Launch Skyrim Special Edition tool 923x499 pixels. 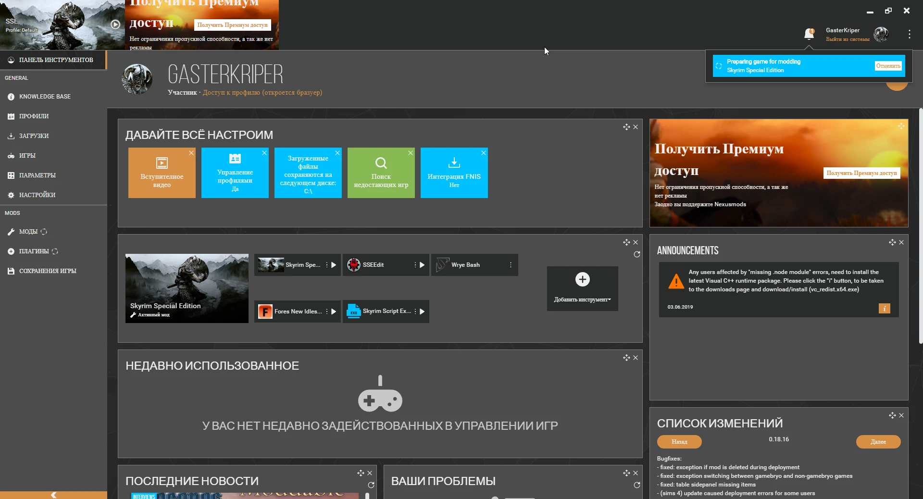pos(334,265)
